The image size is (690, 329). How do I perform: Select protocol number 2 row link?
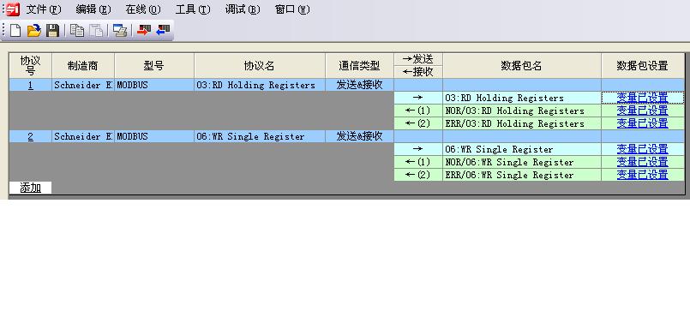pos(30,136)
